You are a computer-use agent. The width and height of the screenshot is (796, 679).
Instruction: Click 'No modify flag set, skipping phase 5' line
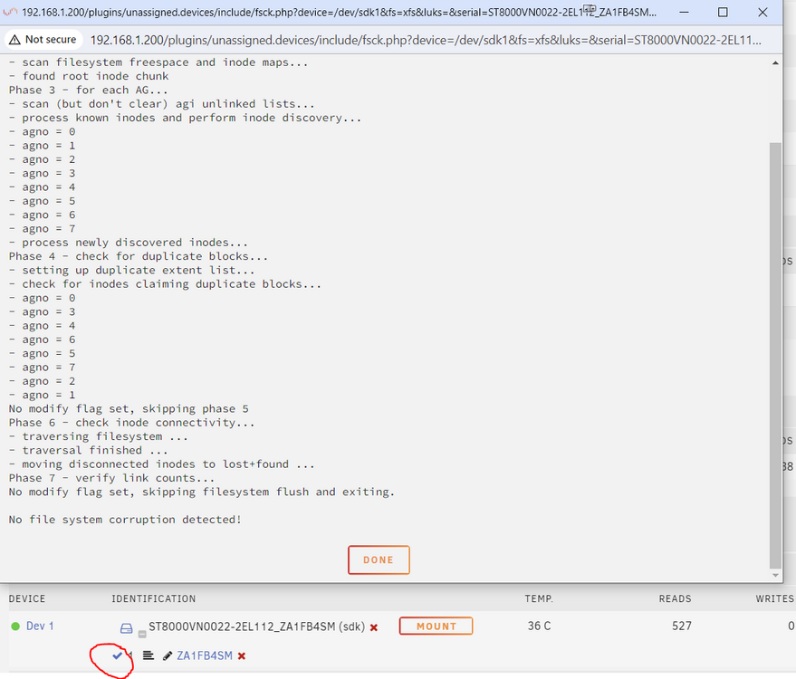129,409
